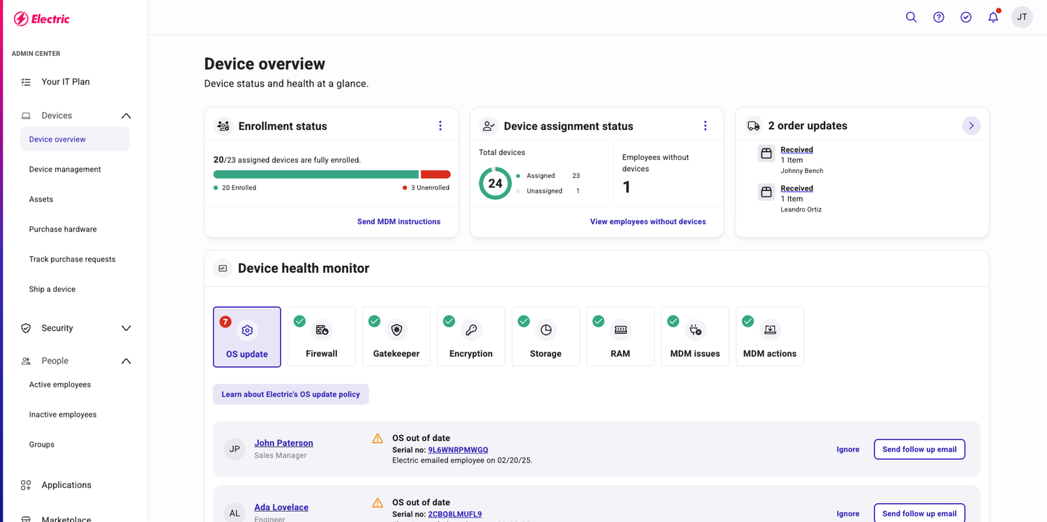
Task: Open Device assignment status three-dot menu
Action: (705, 126)
